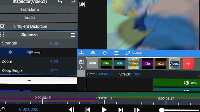Toggle Keep Edge from Off

coord(54,71)
